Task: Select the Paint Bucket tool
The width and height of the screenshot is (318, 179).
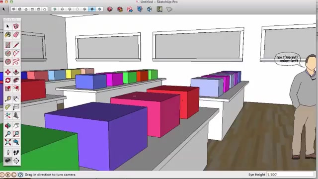Action: (8, 34)
